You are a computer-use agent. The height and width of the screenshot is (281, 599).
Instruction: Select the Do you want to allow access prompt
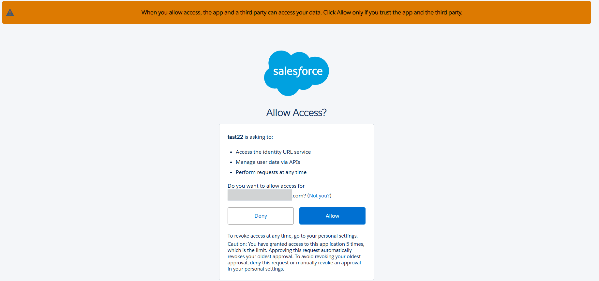tap(266, 186)
